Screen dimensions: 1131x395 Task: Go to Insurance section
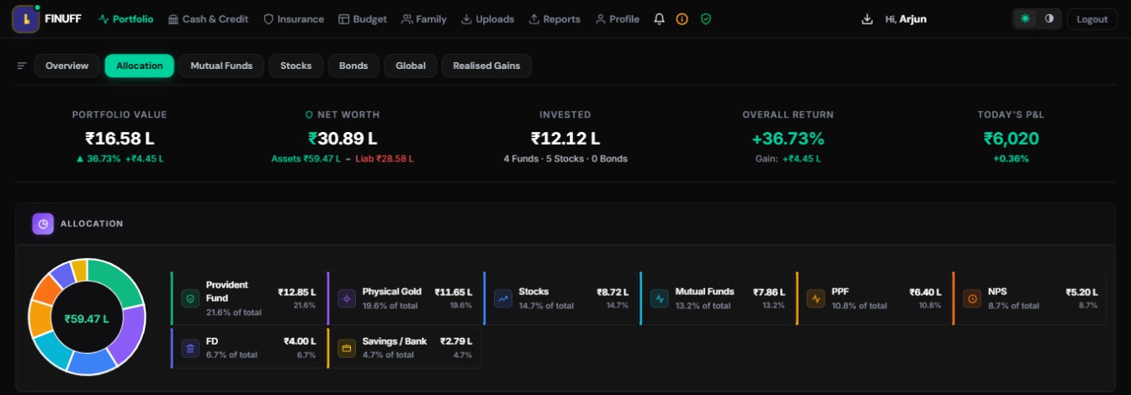[x=294, y=19]
